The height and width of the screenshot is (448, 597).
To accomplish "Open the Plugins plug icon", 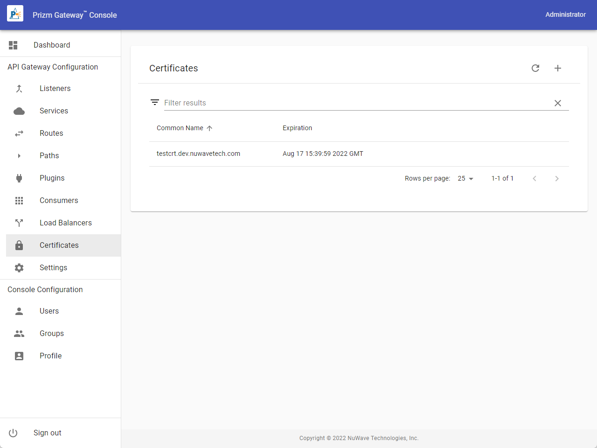I will coord(19,178).
